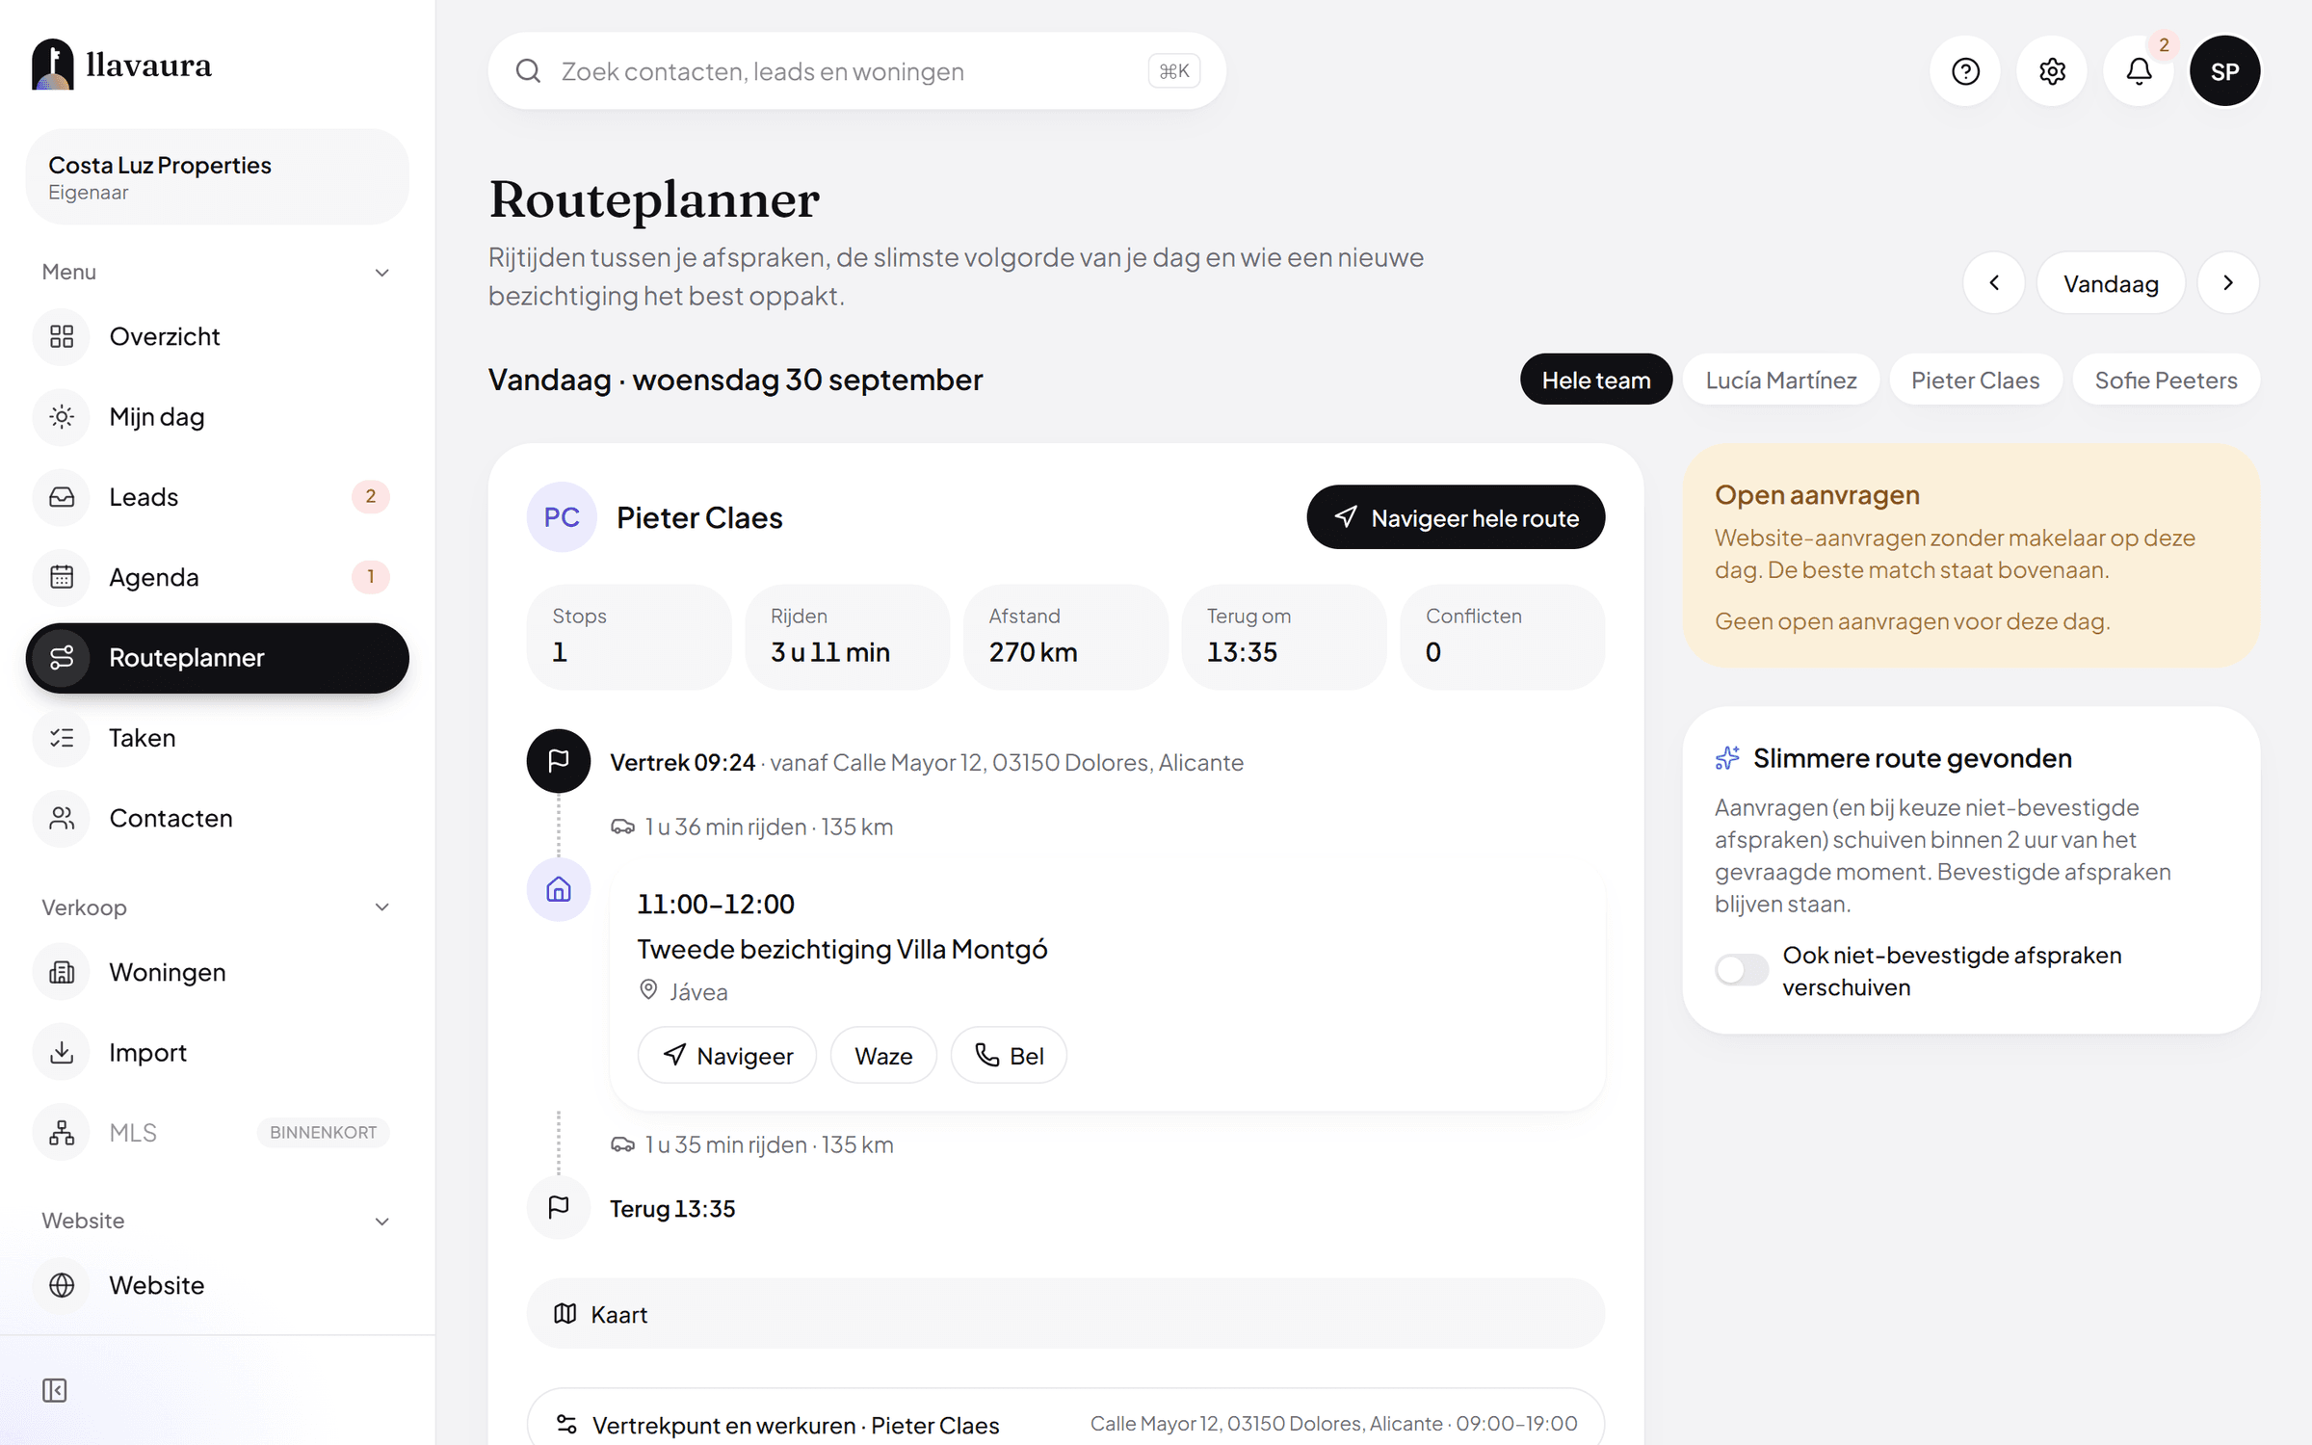Click the Agenda calendar icon
The image size is (2312, 1445).
[x=62, y=577]
